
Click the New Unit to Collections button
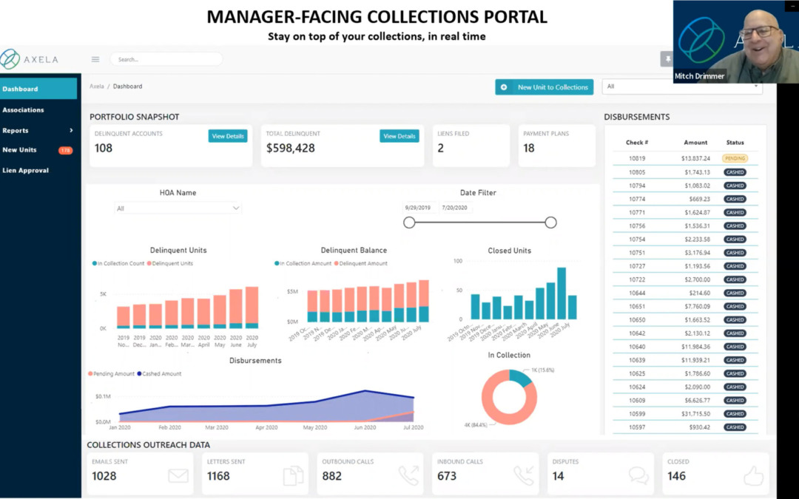[545, 87]
